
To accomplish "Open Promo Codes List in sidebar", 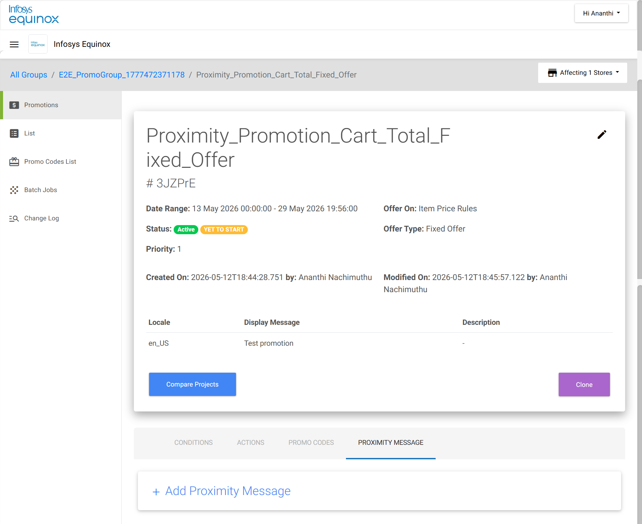I will 61,162.
